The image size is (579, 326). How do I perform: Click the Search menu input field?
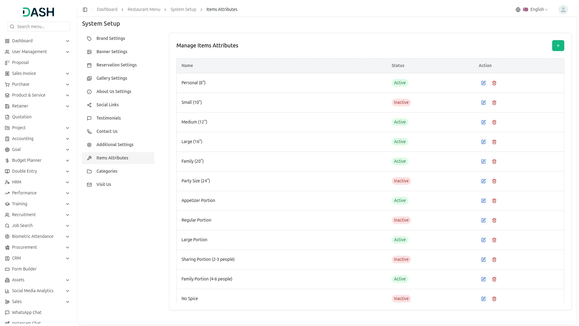click(42, 27)
